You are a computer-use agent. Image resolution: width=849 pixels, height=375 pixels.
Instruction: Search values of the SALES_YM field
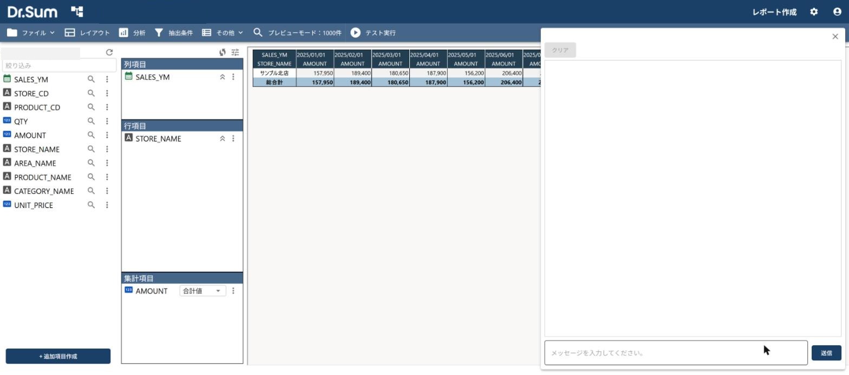91,79
